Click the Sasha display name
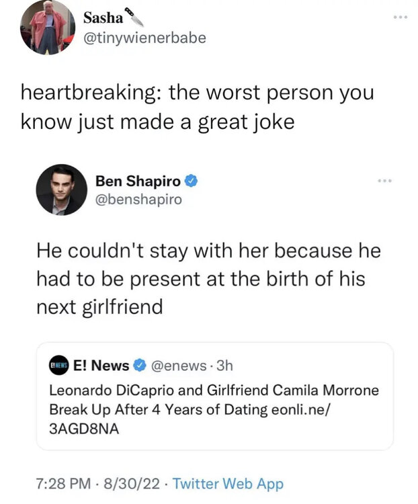This screenshot has width=418, height=504. (x=102, y=18)
